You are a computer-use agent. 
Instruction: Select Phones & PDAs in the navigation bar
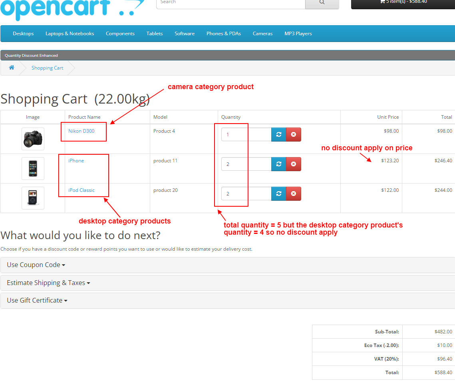pos(223,34)
